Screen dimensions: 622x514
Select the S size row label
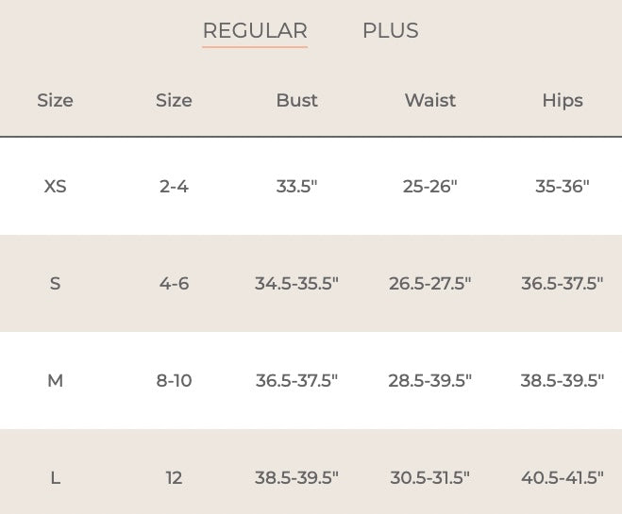[x=55, y=283]
